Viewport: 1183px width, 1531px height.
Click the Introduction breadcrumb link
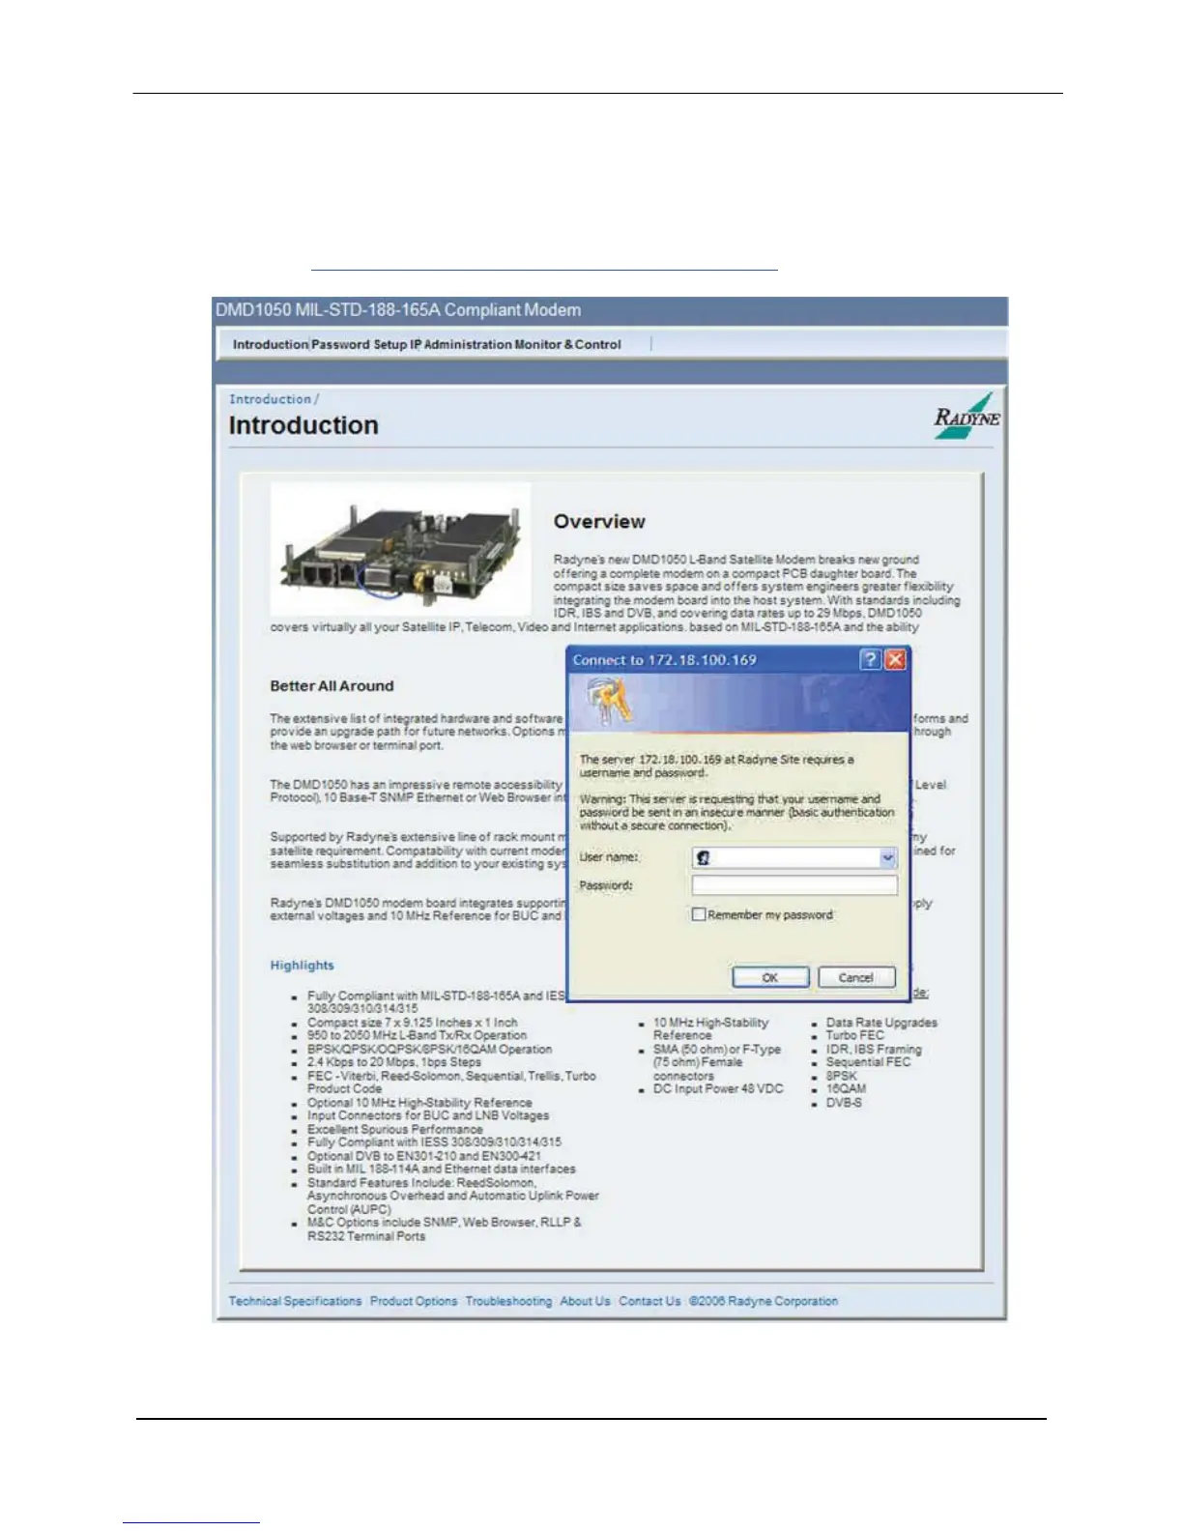pos(270,399)
